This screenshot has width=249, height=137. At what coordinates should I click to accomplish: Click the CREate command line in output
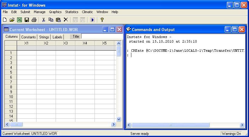pos(186,51)
